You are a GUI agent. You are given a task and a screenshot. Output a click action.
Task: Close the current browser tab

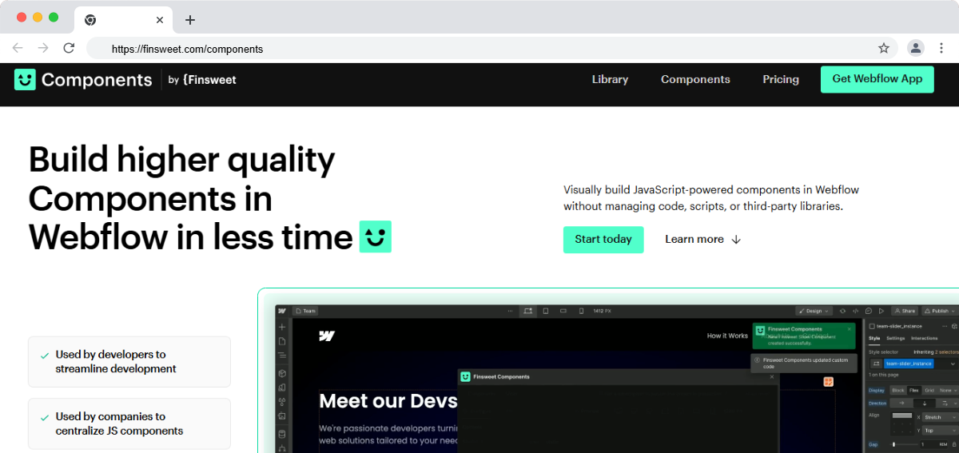[x=160, y=20]
